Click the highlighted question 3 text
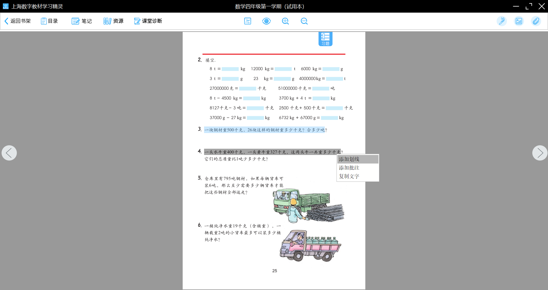This screenshot has height=290, width=548. 264,130
